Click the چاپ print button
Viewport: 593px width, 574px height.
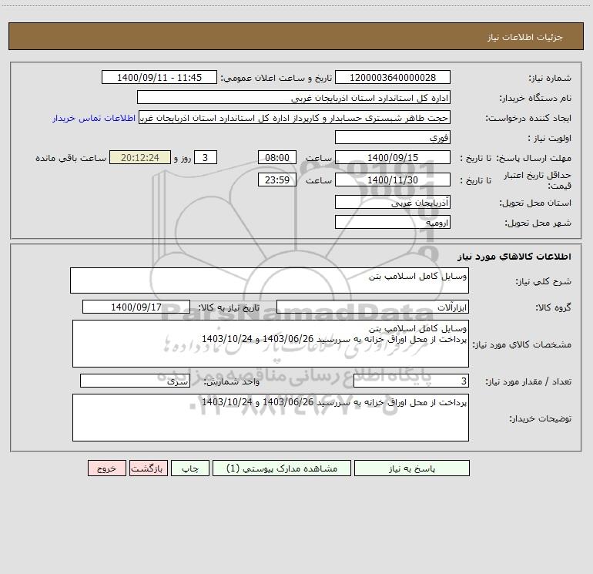(x=190, y=468)
